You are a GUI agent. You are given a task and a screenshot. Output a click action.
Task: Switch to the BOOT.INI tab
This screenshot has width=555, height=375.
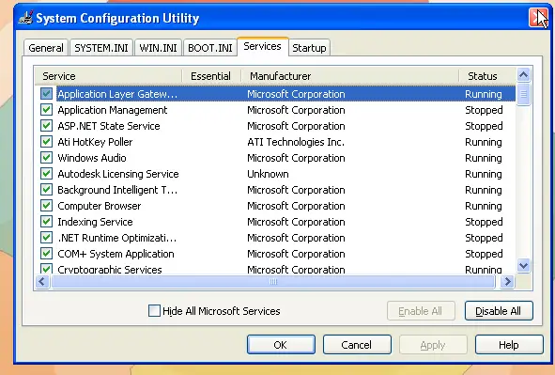pyautogui.click(x=210, y=48)
